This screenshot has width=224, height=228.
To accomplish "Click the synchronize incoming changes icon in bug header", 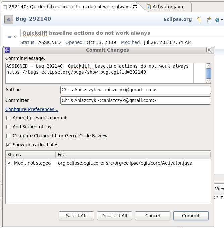I will (x=199, y=20).
